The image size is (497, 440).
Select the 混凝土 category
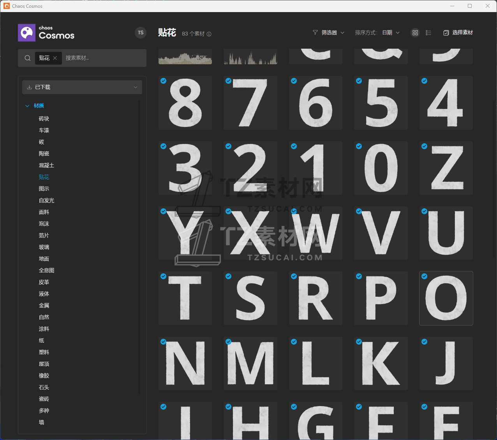coord(46,165)
